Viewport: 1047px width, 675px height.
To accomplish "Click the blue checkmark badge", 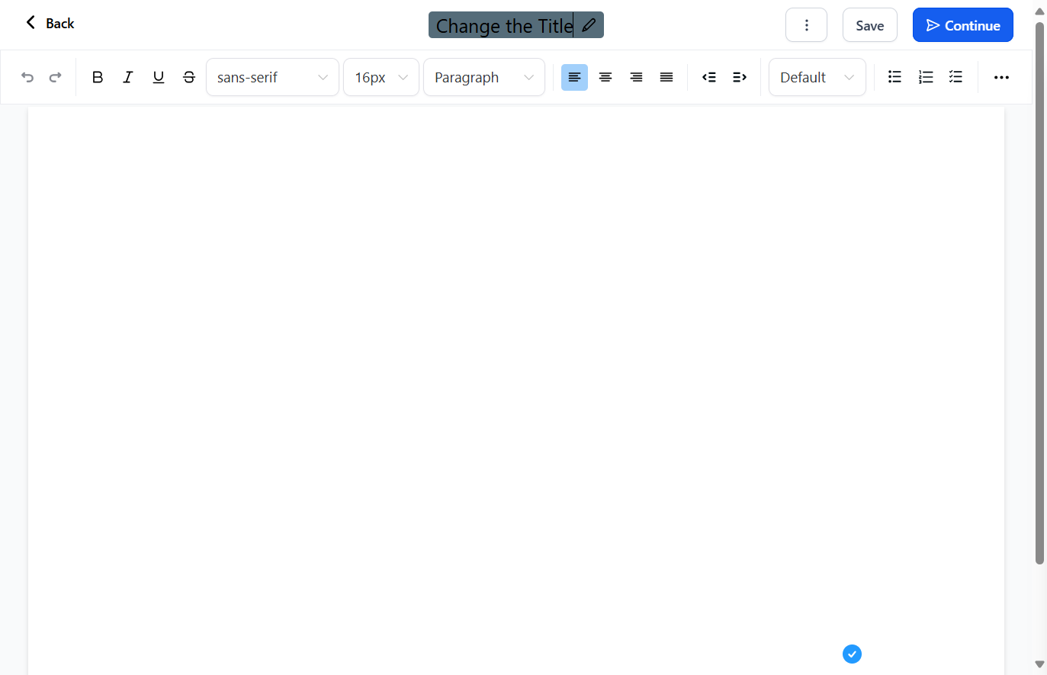I will click(852, 654).
